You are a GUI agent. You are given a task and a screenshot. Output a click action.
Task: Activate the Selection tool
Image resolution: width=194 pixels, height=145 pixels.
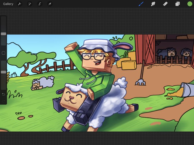[40, 4]
